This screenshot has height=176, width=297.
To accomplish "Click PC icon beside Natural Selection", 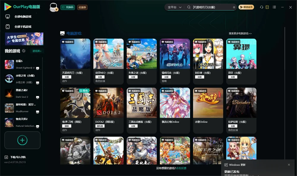I will pos(37,127).
